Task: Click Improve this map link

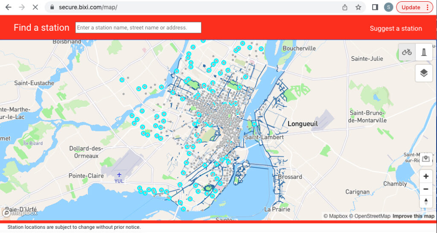Action: (413, 216)
